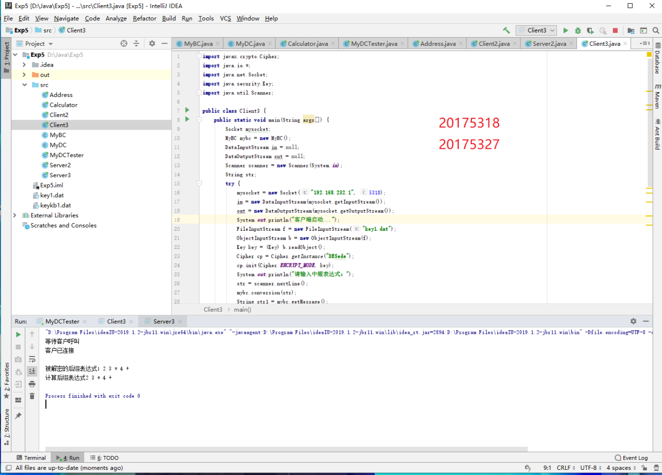Viewport: 662px width, 475px height.
Task: Click the 'main()' breadcrumb below editor
Action: point(242,310)
